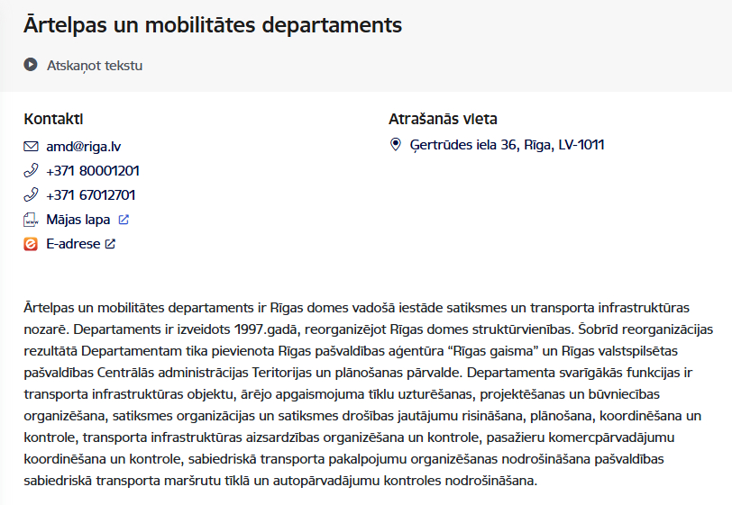Click the phone icon beside +371 67012701
732x505 pixels.
[x=31, y=194]
